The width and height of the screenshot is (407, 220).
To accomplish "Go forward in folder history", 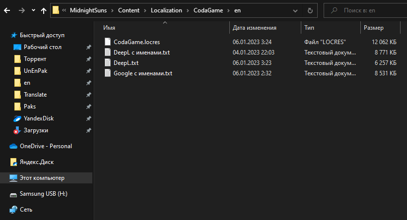I will [22, 10].
